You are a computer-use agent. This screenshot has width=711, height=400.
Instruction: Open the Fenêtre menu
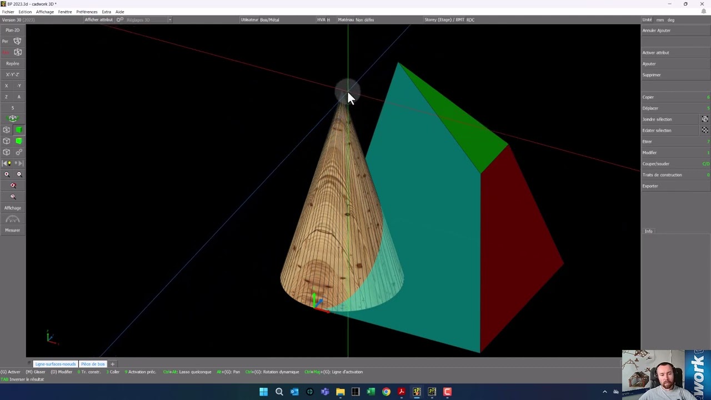[65, 12]
